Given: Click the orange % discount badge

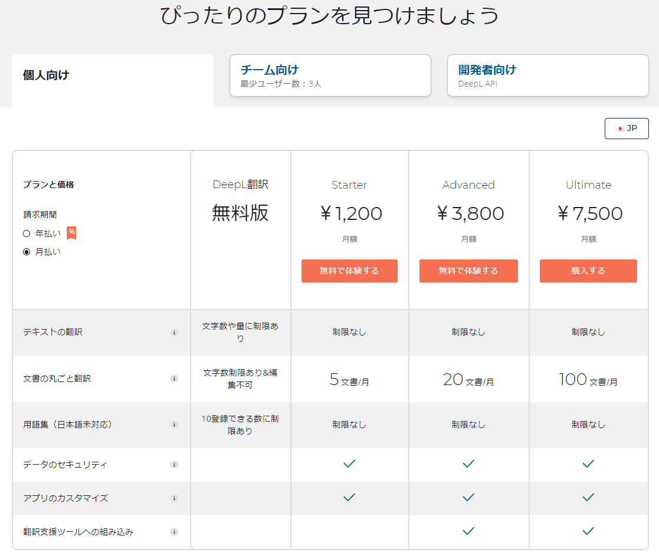Looking at the screenshot, I should pos(71,232).
